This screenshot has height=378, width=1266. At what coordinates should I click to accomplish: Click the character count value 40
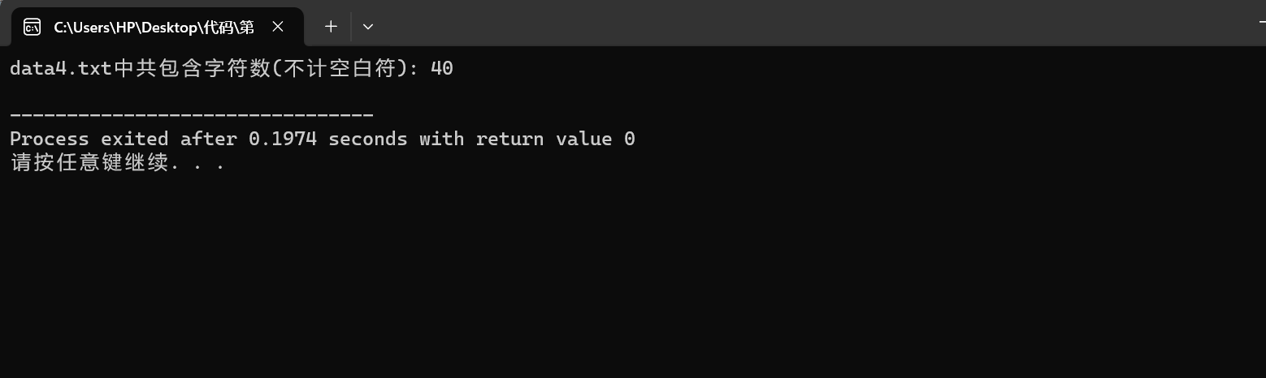tap(442, 69)
